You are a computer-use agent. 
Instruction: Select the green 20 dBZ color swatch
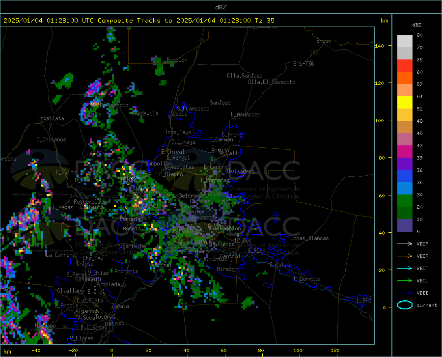(405, 201)
